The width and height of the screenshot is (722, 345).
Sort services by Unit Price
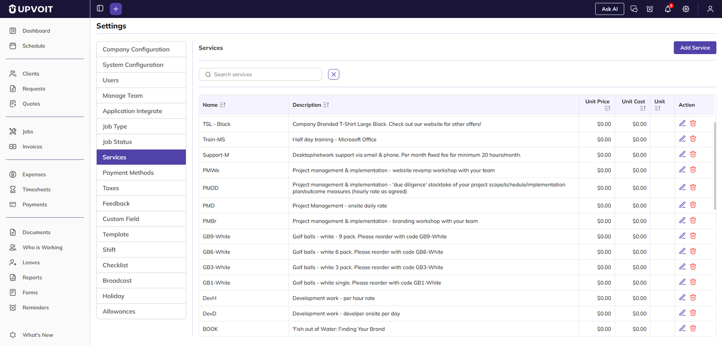[607, 108]
